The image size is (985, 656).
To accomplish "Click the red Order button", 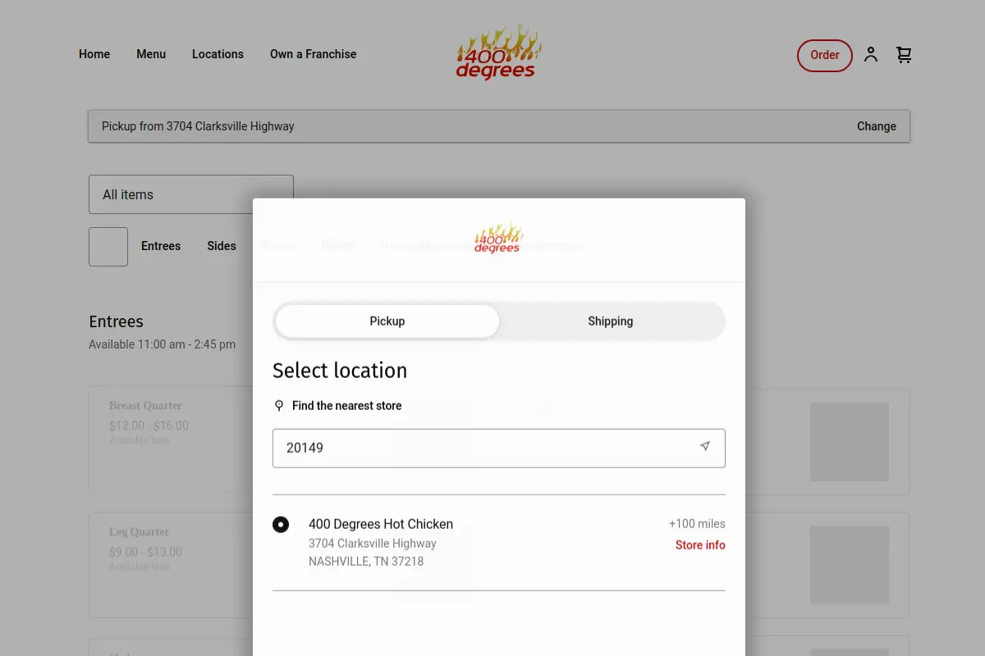I will 825,55.
